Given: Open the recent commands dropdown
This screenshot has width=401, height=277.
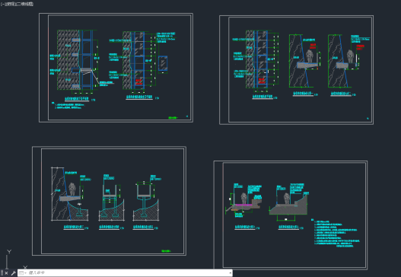Looking at the screenshot, I should point(23,273).
